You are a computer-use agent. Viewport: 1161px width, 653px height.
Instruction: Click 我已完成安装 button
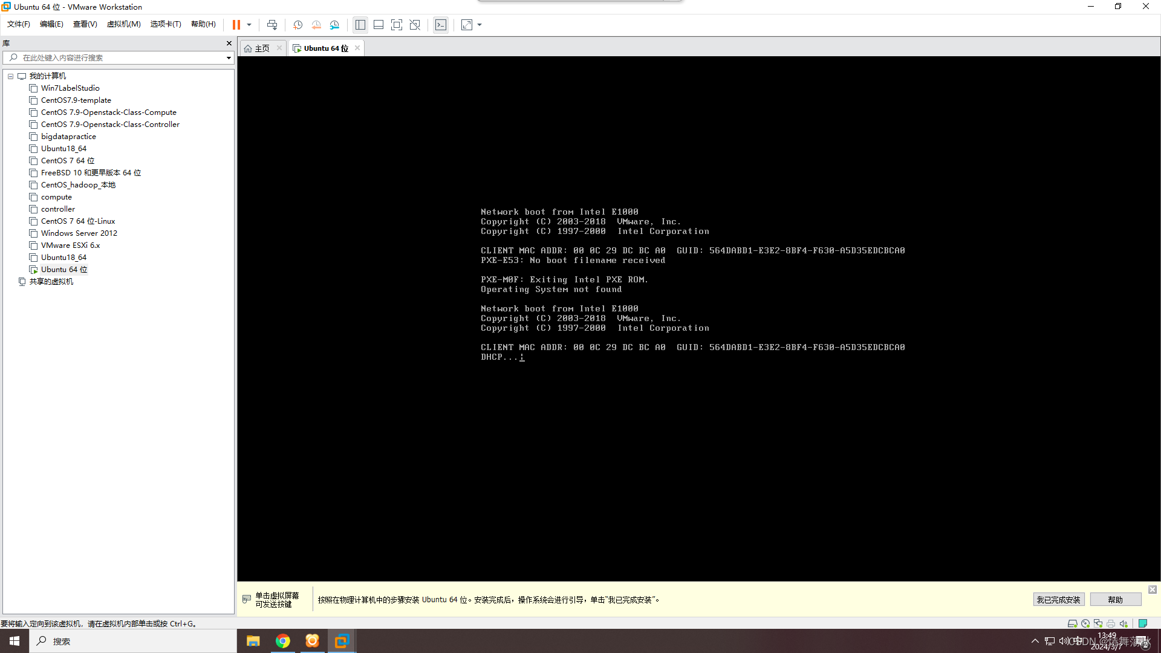1058,600
